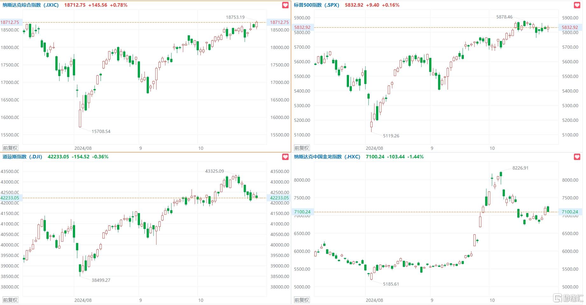The height and width of the screenshot is (305, 586).
Task: Click the 43325.09 high label on Dow chart
Action: [x=214, y=171]
